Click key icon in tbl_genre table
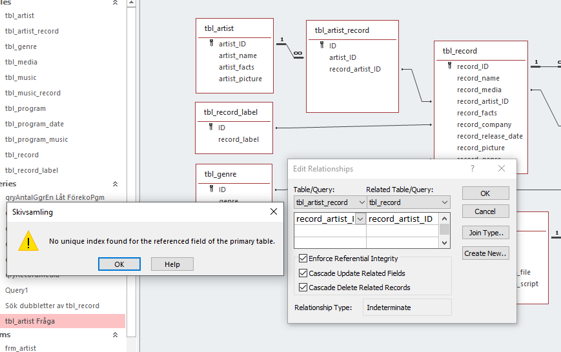Image resolution: width=561 pixels, height=352 pixels. click(x=211, y=189)
